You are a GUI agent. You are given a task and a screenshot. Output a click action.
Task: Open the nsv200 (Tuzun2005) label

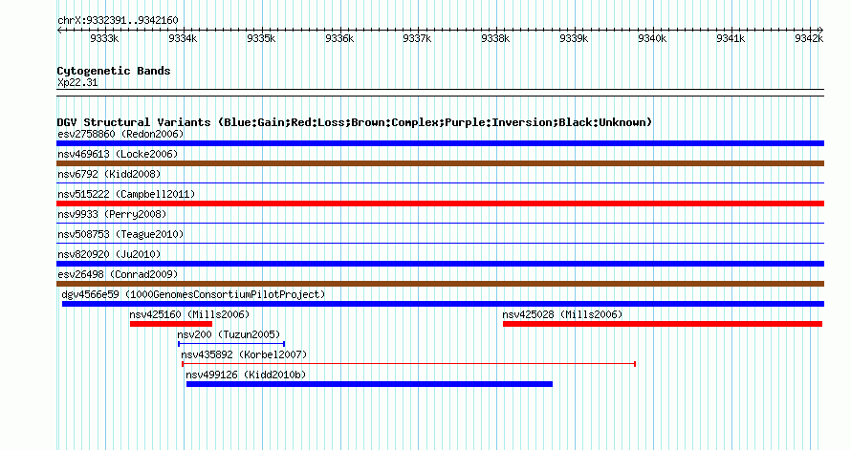[x=229, y=334]
